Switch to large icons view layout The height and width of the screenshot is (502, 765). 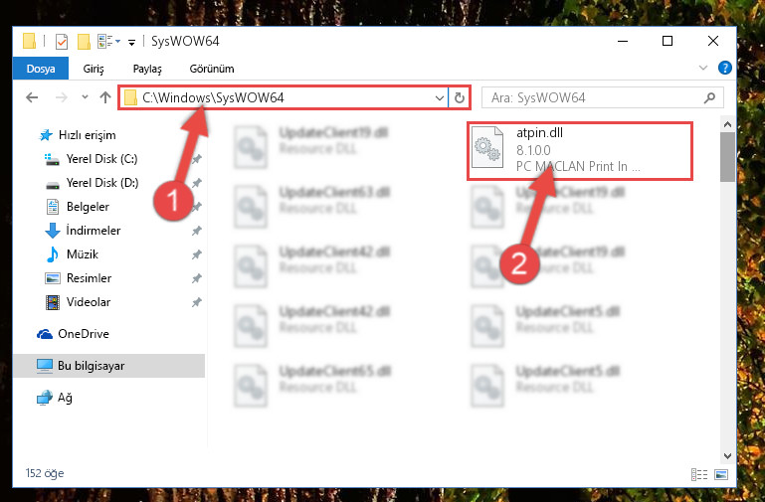pos(721,474)
